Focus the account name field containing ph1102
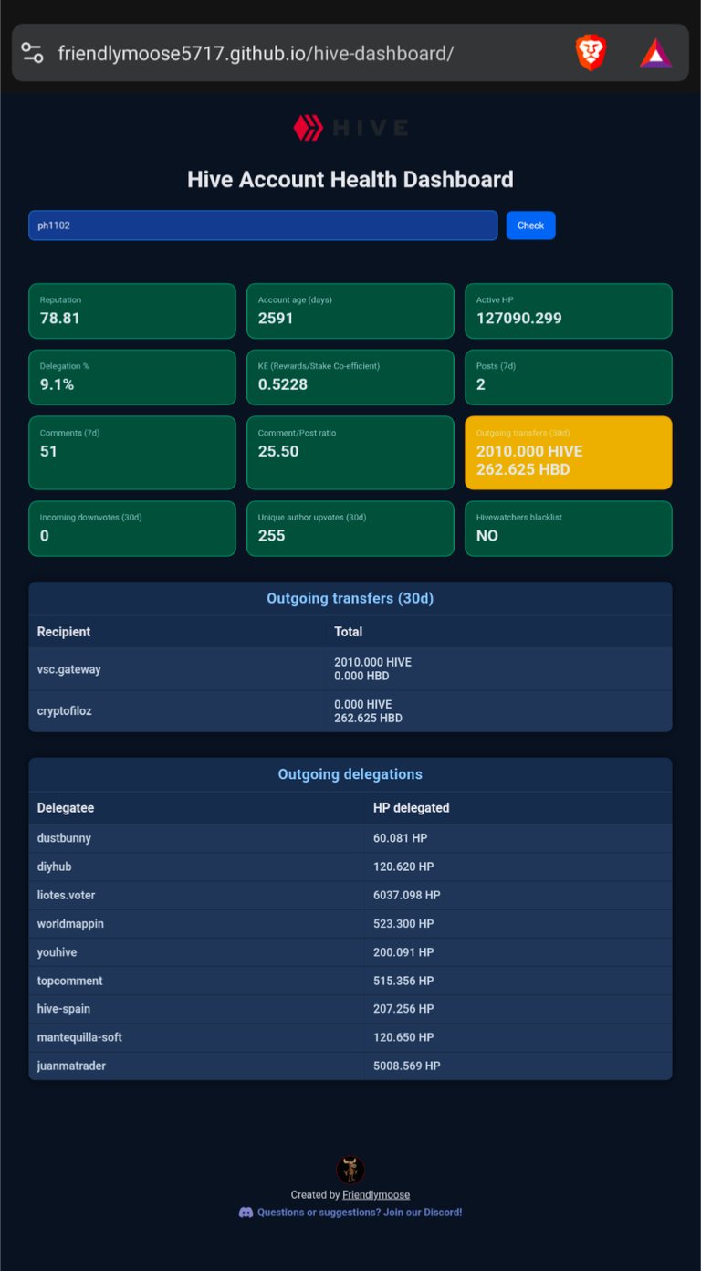Viewport: 701px width, 1271px height. pyautogui.click(x=263, y=226)
